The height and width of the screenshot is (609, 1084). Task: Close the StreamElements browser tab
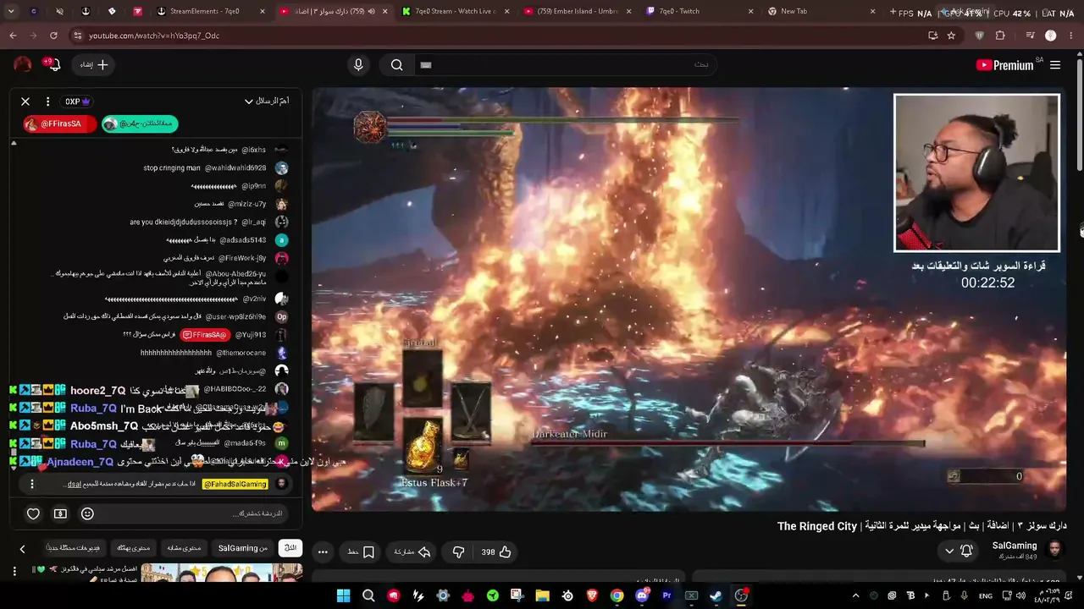pos(263,12)
